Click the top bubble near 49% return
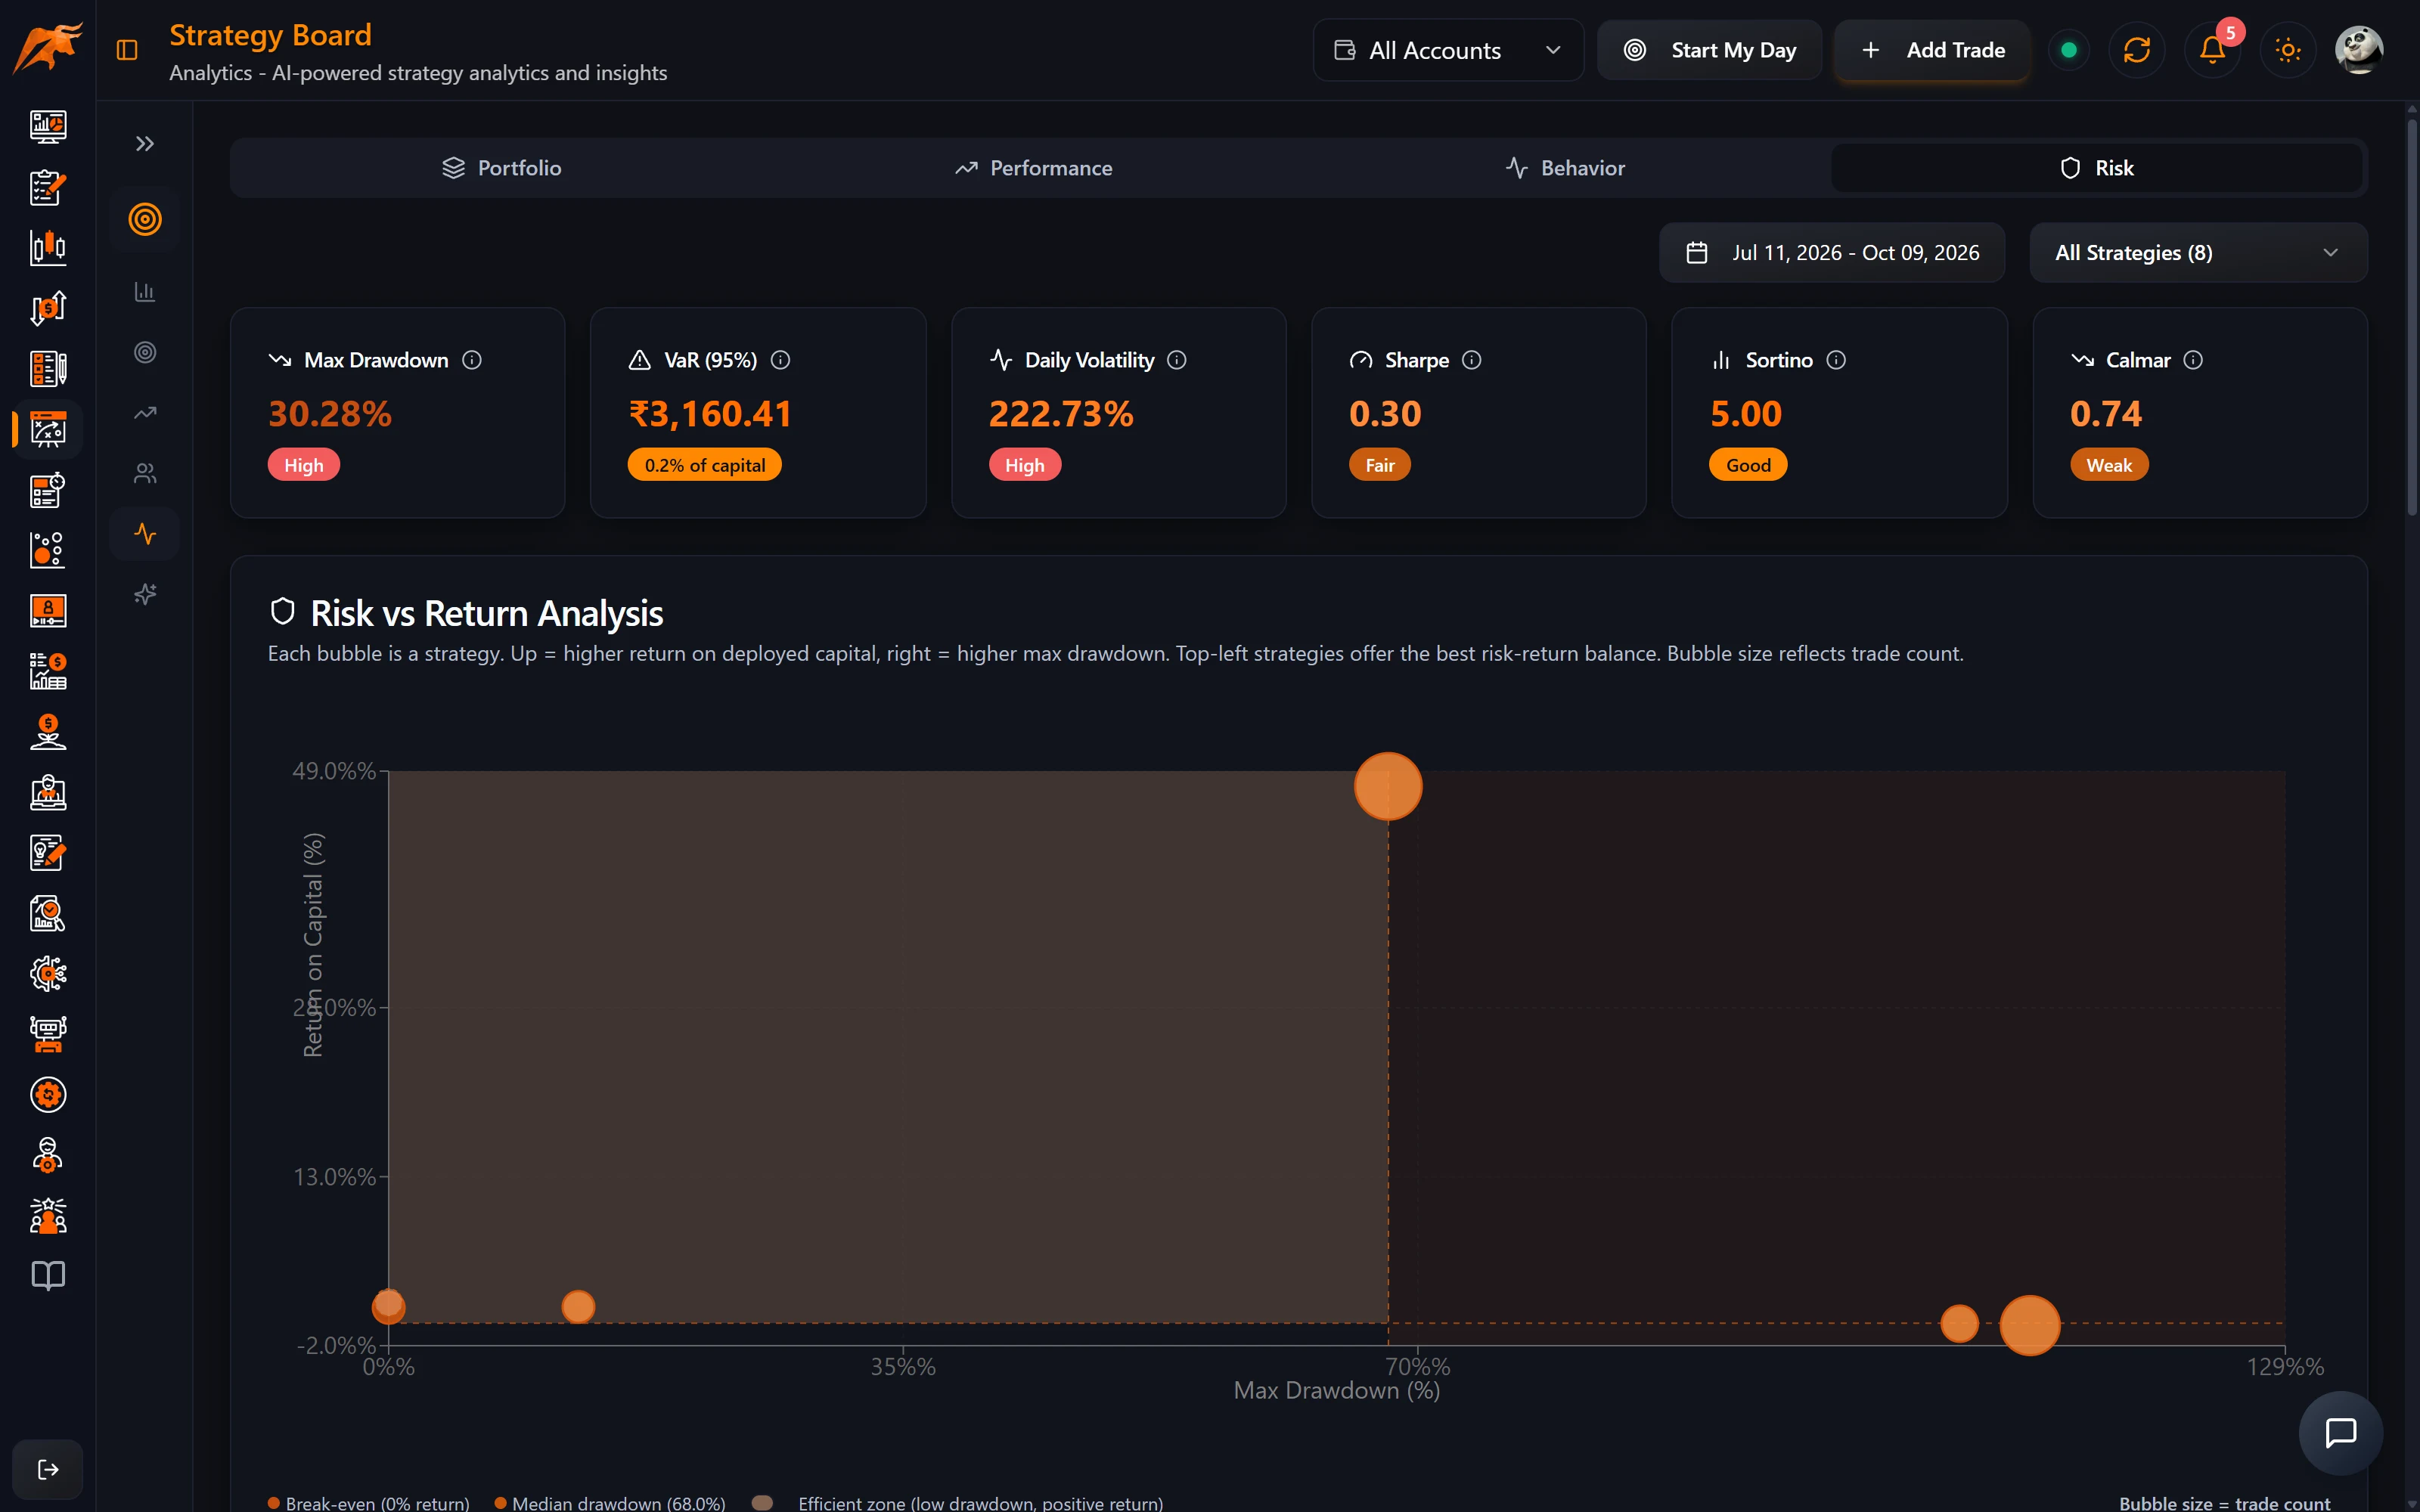Image resolution: width=2420 pixels, height=1512 pixels. click(x=1388, y=786)
